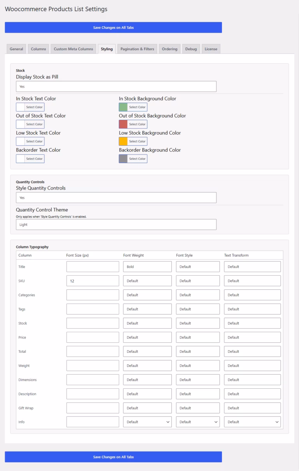The width and height of the screenshot is (299, 471).
Task: Click the Font Size (px) column header
Action: tap(77, 255)
